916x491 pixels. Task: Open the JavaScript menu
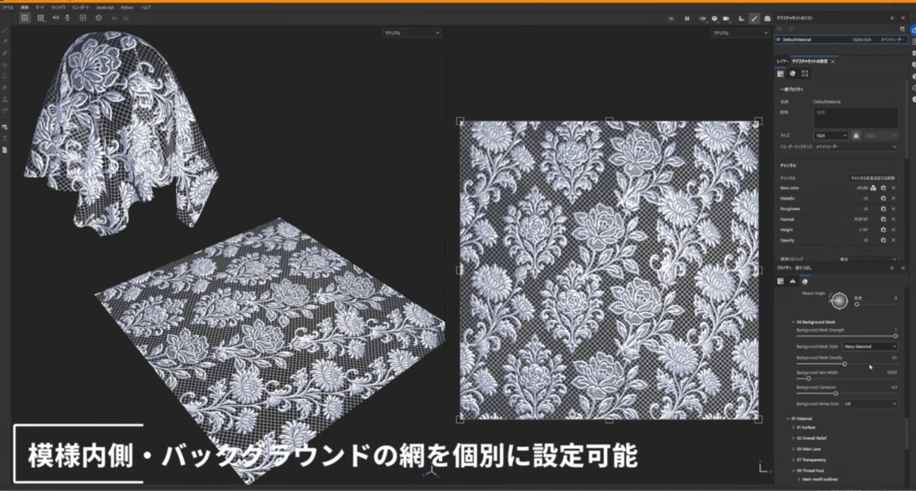click(106, 7)
